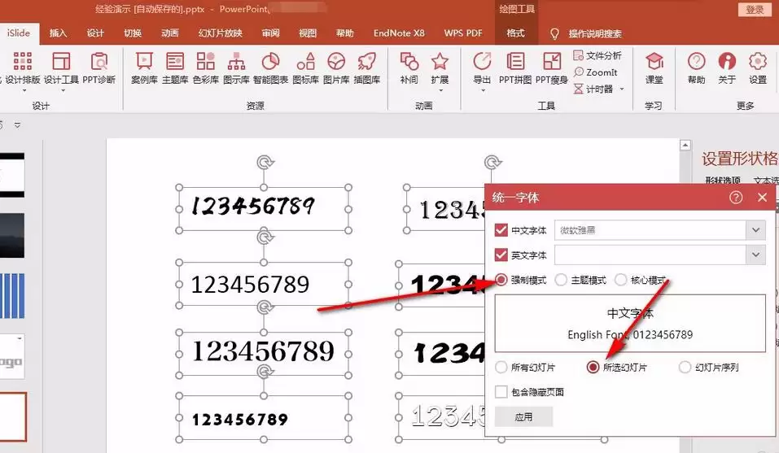Open the 案例库 case library icon

144,67
